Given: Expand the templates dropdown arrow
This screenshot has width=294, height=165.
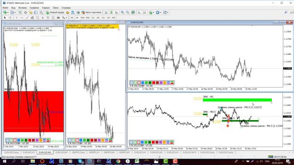Looking at the screenshot, I should pos(168,12).
